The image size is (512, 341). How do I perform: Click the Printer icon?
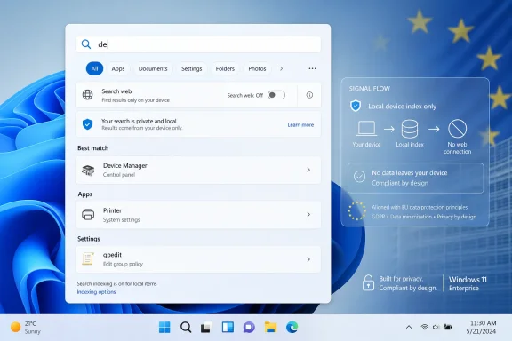(x=88, y=214)
